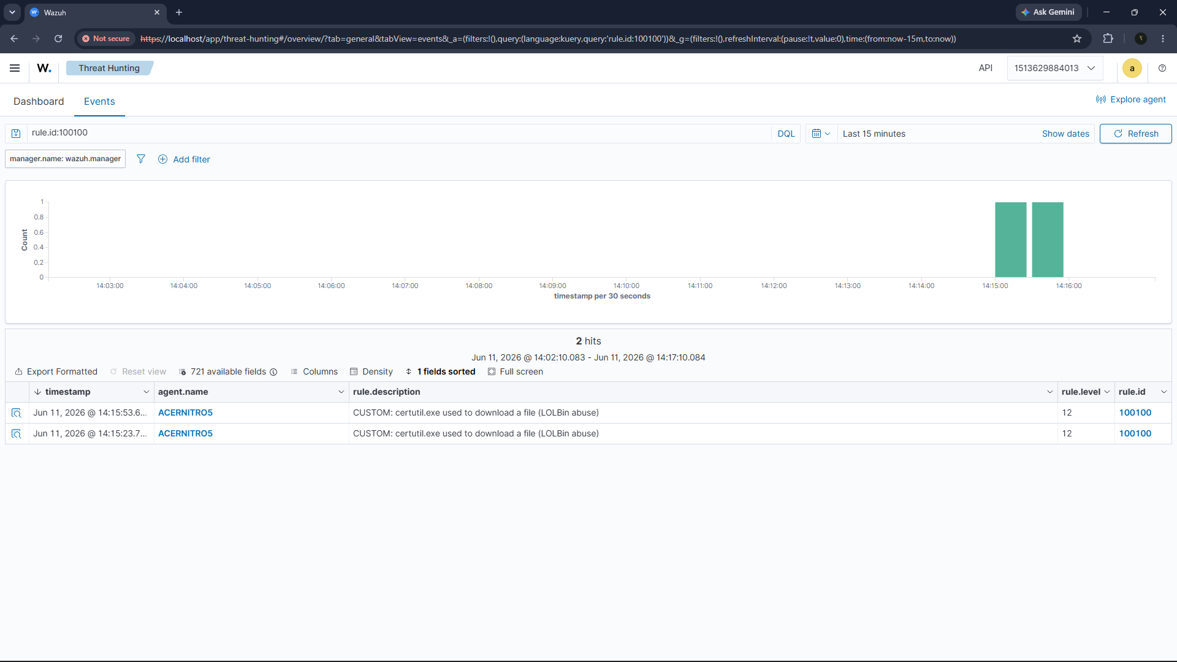1177x662 pixels.
Task: Open Chrome three-dot menu
Action: point(1163,39)
